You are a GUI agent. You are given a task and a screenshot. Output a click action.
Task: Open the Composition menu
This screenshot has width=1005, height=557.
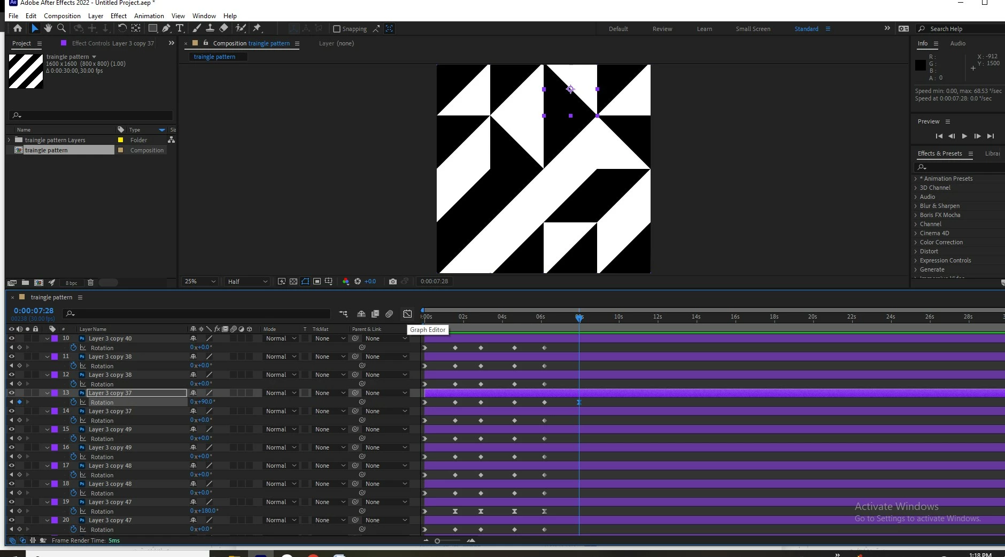(62, 16)
